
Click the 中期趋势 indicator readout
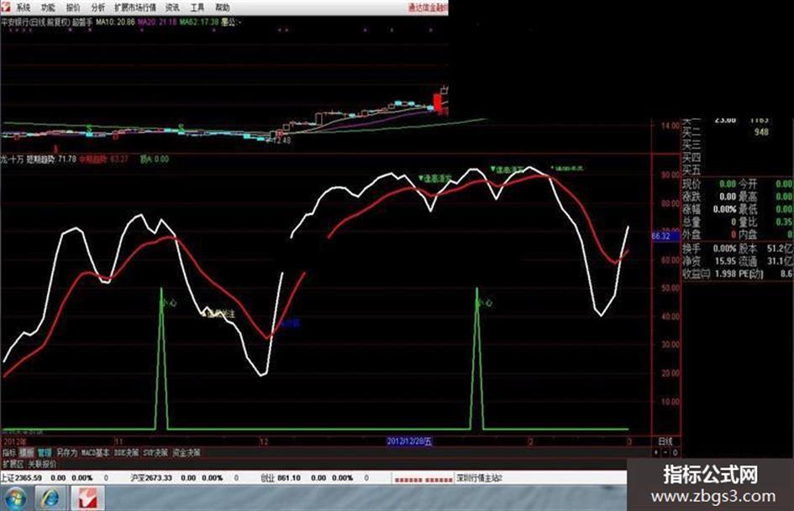click(104, 159)
